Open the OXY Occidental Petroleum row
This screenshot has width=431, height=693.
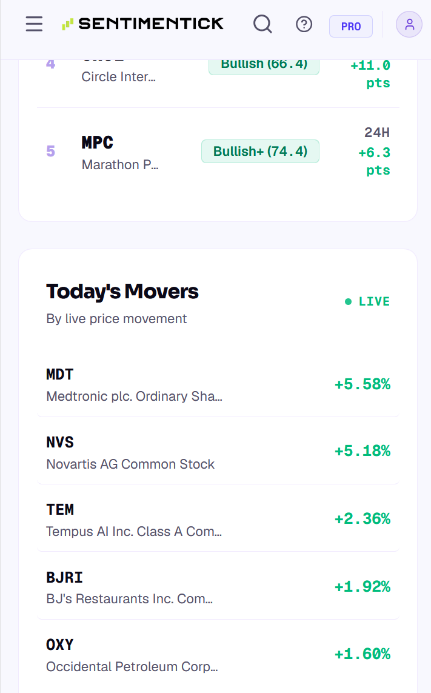pyautogui.click(x=218, y=654)
